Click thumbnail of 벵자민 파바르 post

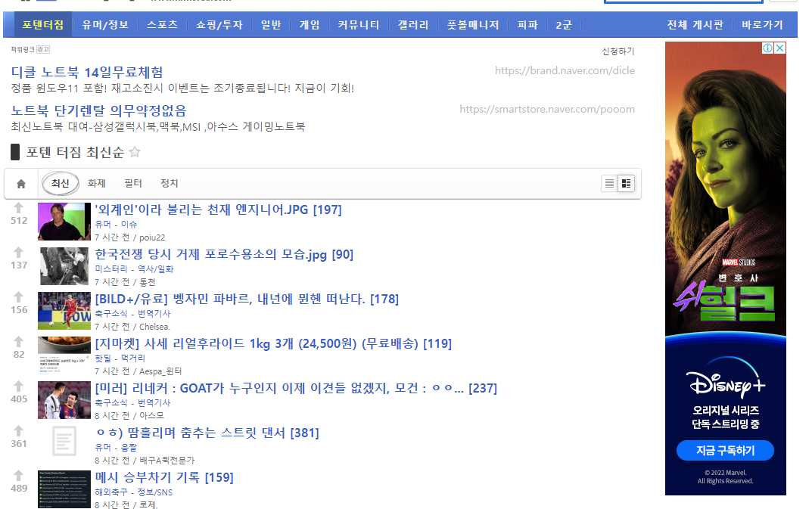pyautogui.click(x=64, y=311)
